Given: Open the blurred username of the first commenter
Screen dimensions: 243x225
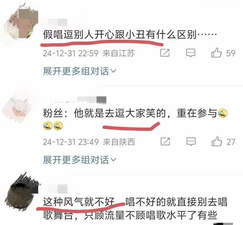Looking at the screenshot, I should click(57, 22).
